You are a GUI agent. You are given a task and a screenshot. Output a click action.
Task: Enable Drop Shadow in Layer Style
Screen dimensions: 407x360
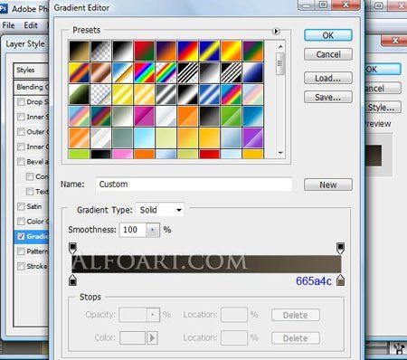(x=21, y=102)
